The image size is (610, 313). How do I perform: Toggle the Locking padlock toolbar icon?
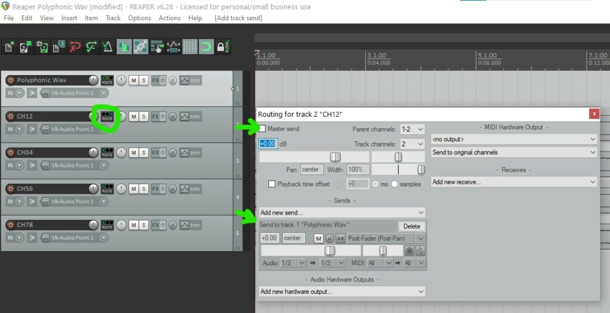(223, 47)
